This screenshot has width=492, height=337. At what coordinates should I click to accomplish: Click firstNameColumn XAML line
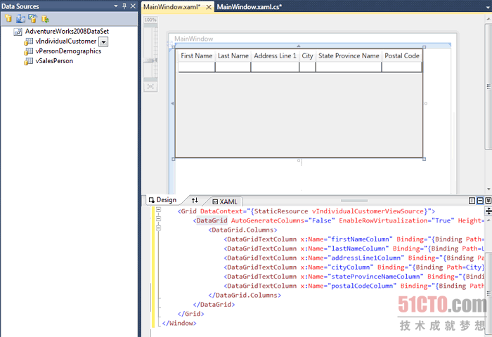pyautogui.click(x=354, y=239)
